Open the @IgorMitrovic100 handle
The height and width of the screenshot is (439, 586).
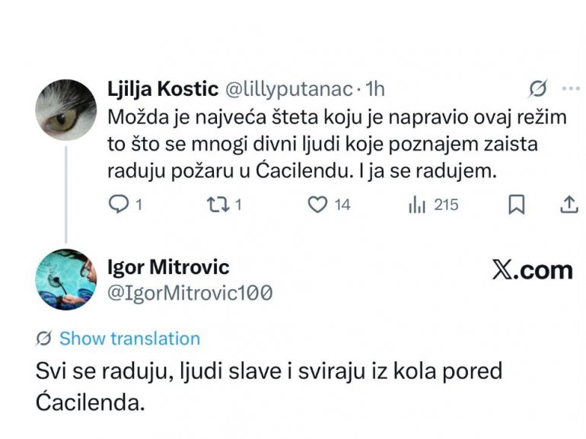tap(190, 293)
